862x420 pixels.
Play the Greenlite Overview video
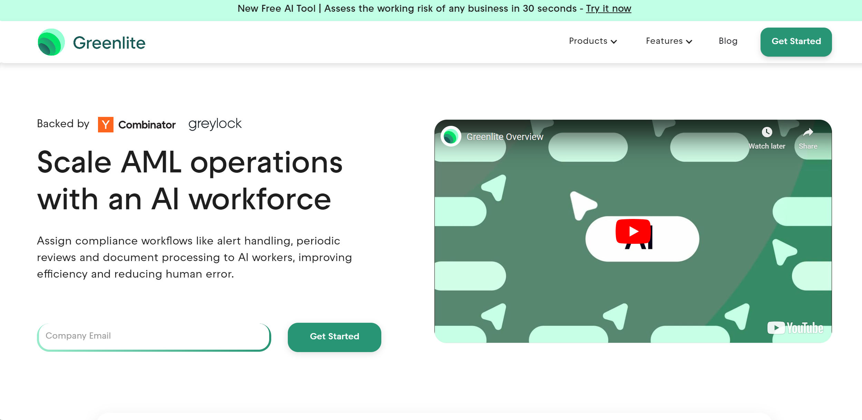click(633, 232)
